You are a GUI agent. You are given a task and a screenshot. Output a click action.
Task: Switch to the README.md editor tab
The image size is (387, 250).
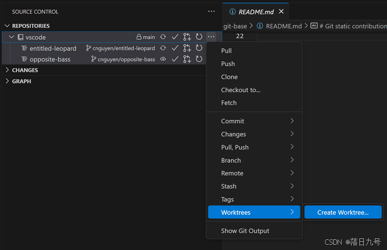[x=256, y=12]
